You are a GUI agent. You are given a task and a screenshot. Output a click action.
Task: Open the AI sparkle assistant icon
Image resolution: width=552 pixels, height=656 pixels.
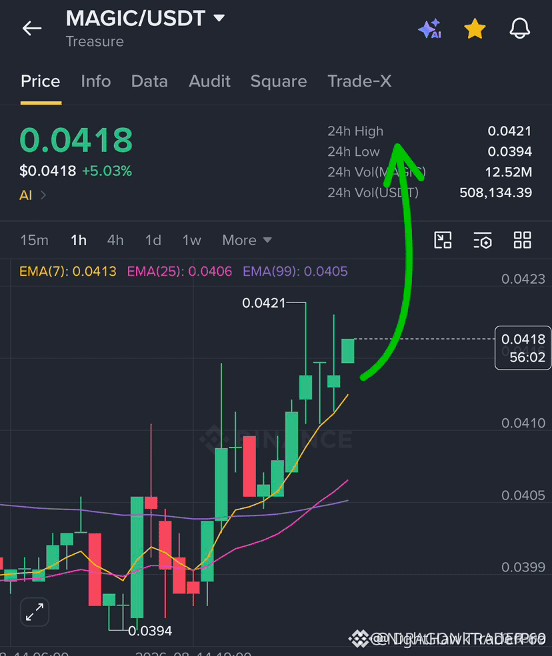click(x=430, y=29)
